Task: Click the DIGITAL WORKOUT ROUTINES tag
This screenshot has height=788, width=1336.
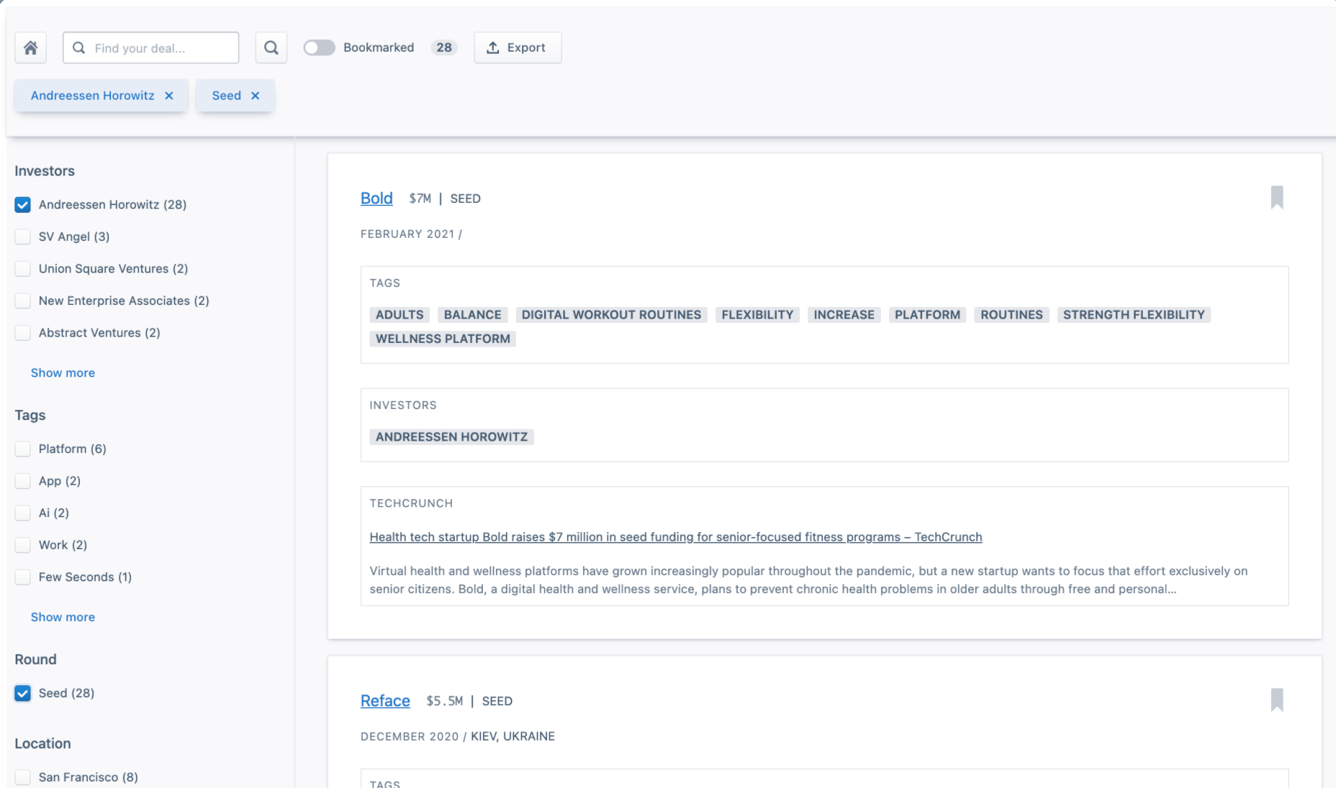Action: pyautogui.click(x=611, y=315)
